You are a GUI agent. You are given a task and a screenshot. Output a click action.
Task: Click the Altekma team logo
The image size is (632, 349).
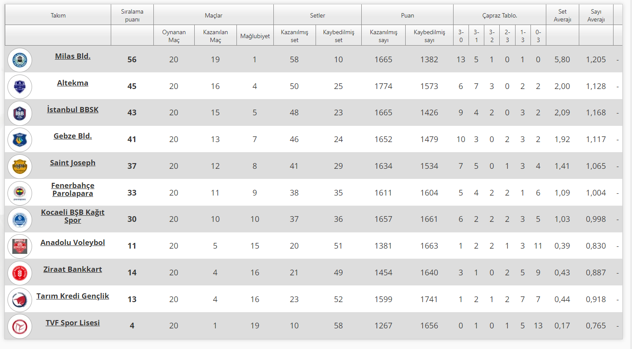(20, 86)
